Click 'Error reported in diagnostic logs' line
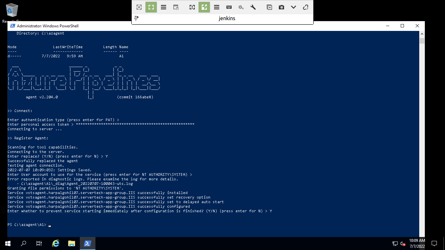 point(93,179)
